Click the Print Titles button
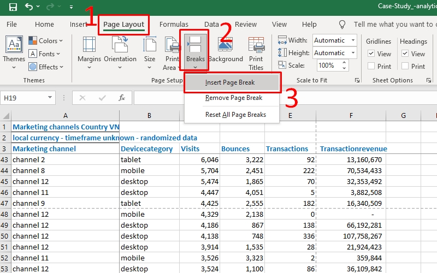 point(256,54)
